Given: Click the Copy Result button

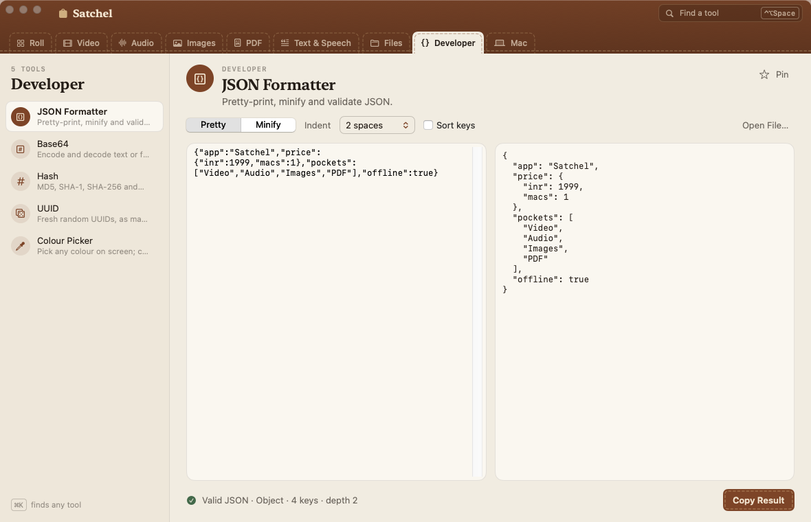Looking at the screenshot, I should pos(758,500).
